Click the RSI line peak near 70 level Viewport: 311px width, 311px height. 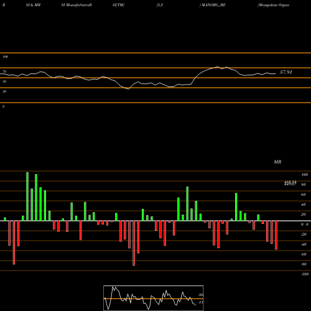[x=218, y=67]
